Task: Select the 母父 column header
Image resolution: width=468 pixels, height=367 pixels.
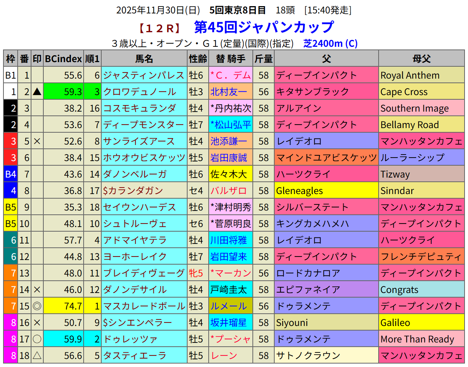Action: [421, 59]
